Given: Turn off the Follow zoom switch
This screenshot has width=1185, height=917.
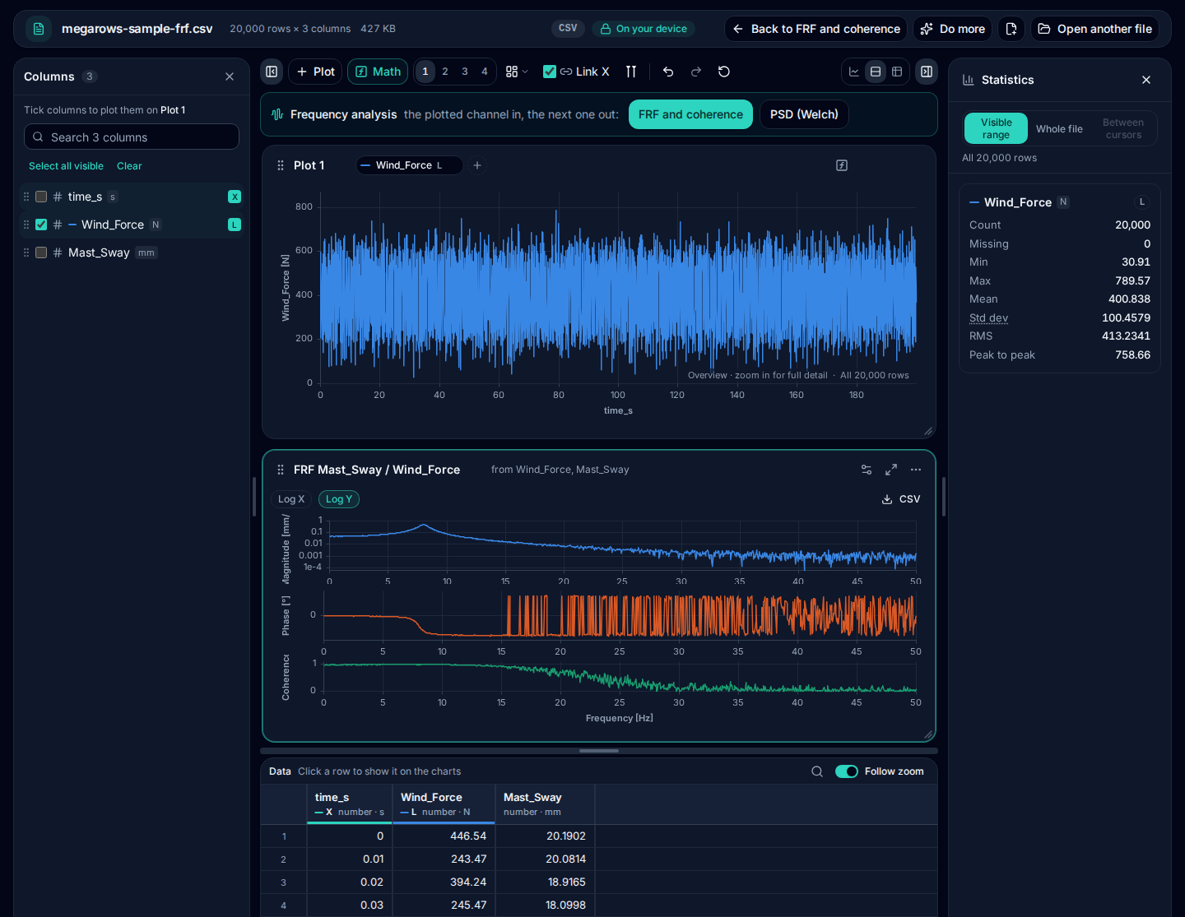Looking at the screenshot, I should [x=847, y=771].
